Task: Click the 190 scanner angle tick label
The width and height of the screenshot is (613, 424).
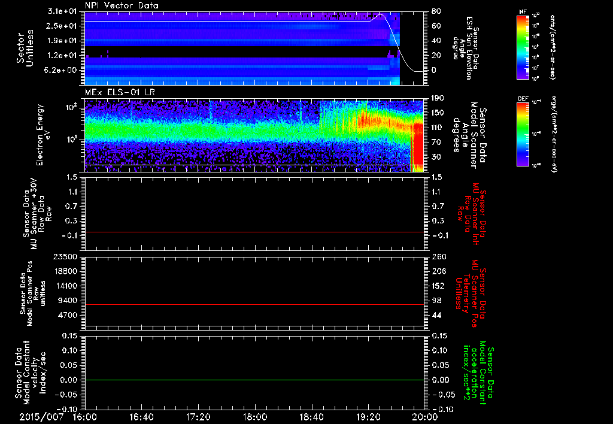Action: pyautogui.click(x=438, y=98)
